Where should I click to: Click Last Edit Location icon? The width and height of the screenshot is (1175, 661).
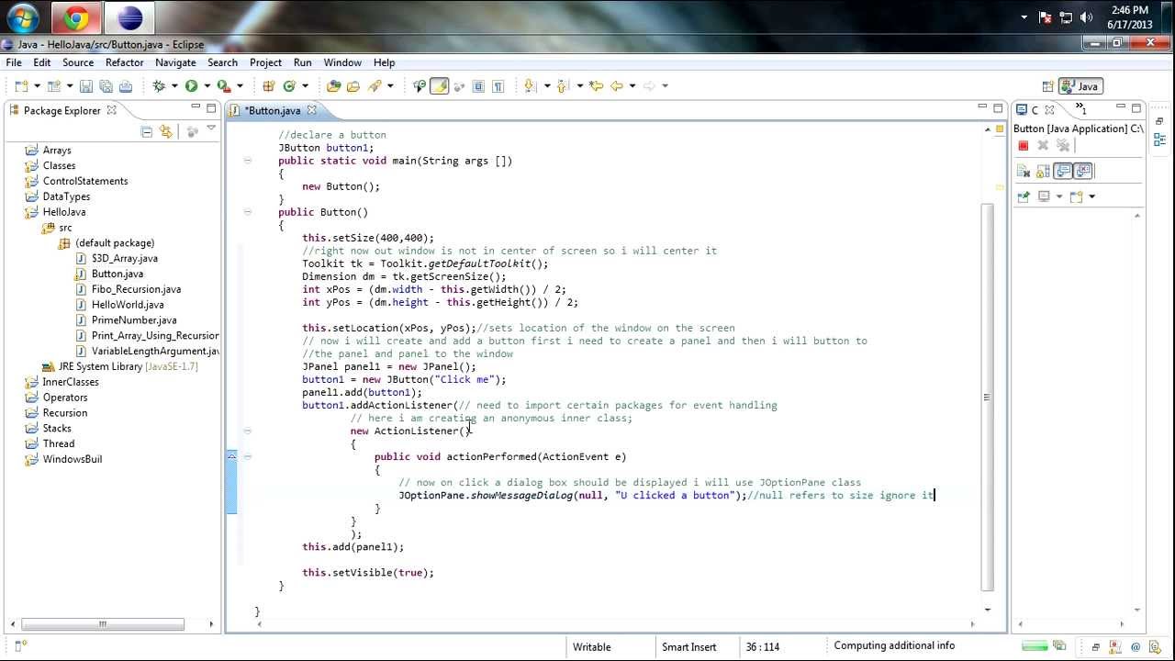point(596,86)
